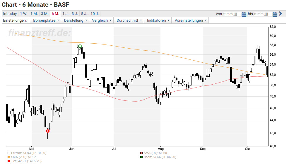The height and width of the screenshot is (166, 289).
Task: Click 'SMA (200): 51,92' legend text
Action: pos(24,157)
